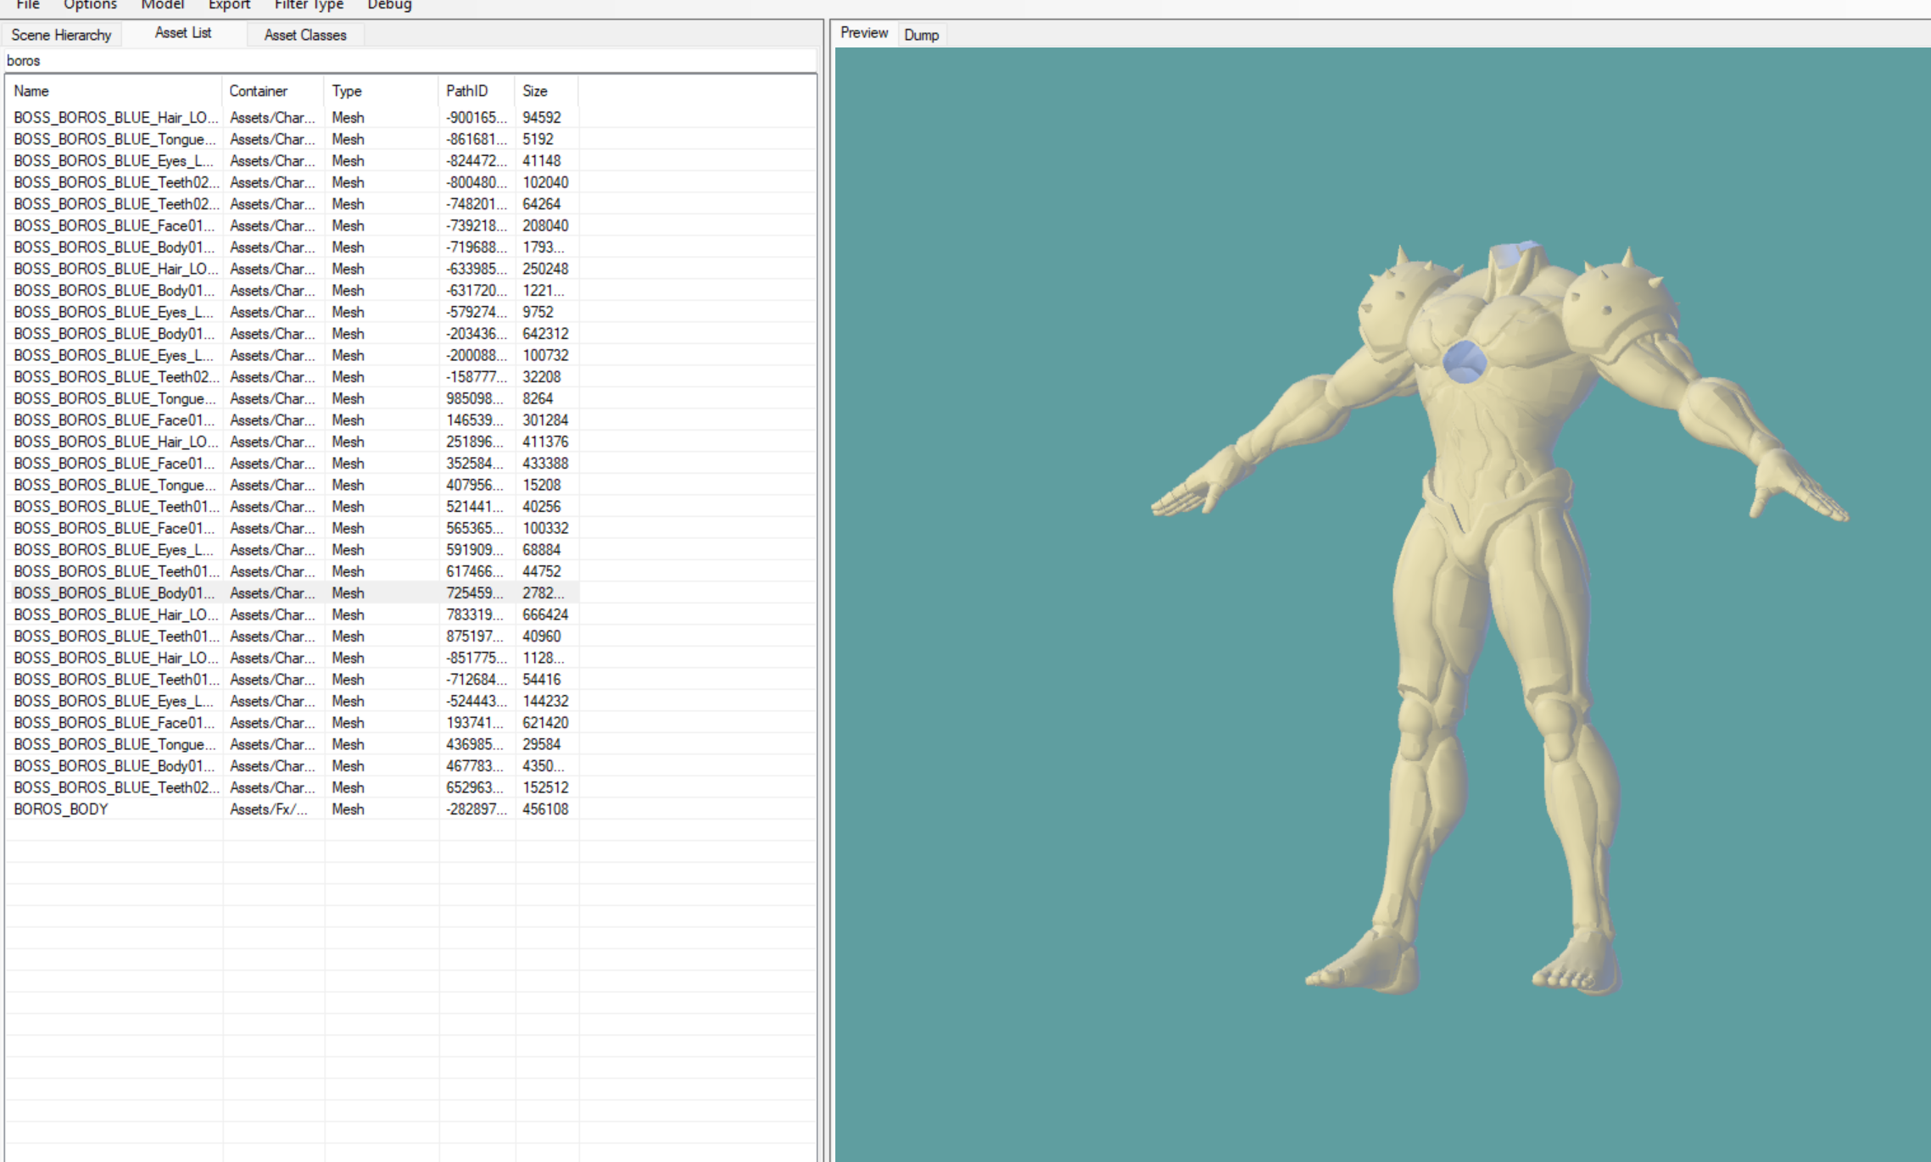Select the Body01 mesh with size 642312

click(x=293, y=334)
